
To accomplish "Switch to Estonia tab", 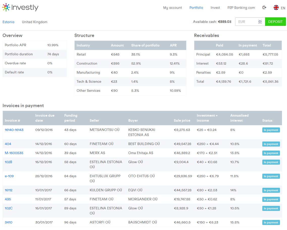I will coord(8,22).
